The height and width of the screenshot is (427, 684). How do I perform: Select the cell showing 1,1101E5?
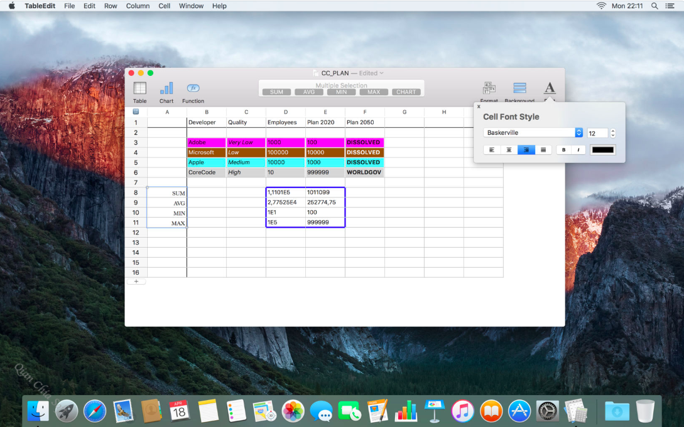(286, 192)
